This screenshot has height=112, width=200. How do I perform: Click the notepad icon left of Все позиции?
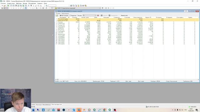coord(57,16)
